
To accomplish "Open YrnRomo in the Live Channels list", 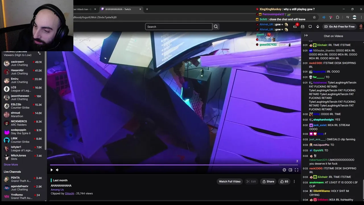I will (x=23, y=196).
